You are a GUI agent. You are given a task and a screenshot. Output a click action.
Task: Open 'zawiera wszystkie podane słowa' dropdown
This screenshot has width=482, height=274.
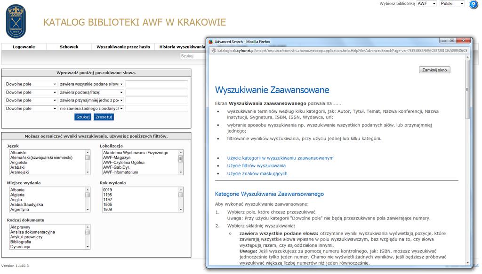coord(91,84)
